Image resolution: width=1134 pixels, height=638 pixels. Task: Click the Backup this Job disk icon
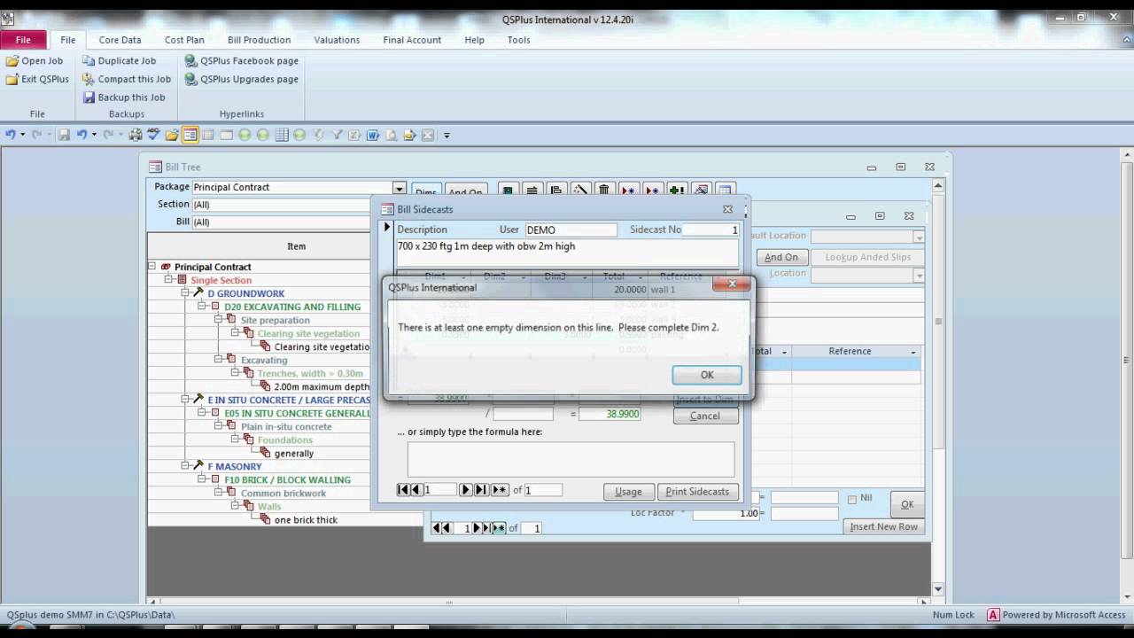point(89,97)
